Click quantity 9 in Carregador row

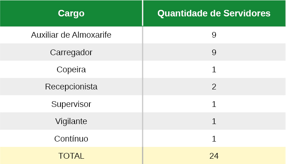214,53
